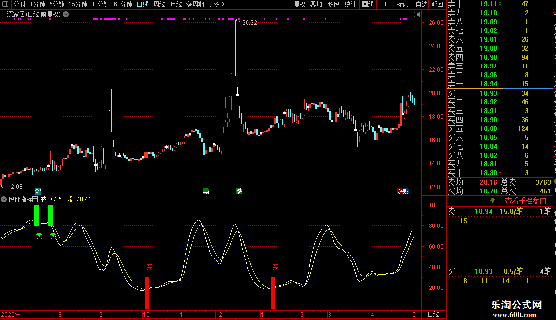Click the 涨财 event marker
The height and width of the screenshot is (320, 556).
[403, 192]
